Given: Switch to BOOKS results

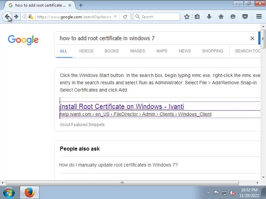Looking at the screenshot, I should pyautogui.click(x=112, y=51).
